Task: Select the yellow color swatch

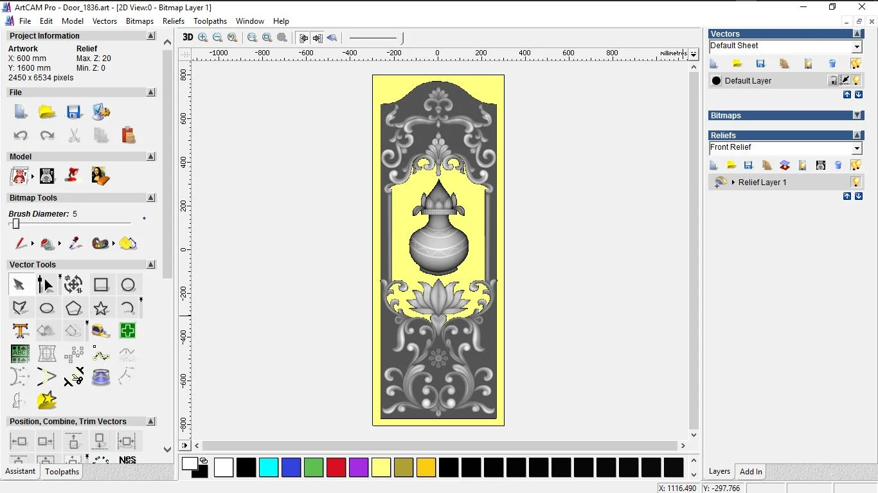Action: click(x=381, y=468)
